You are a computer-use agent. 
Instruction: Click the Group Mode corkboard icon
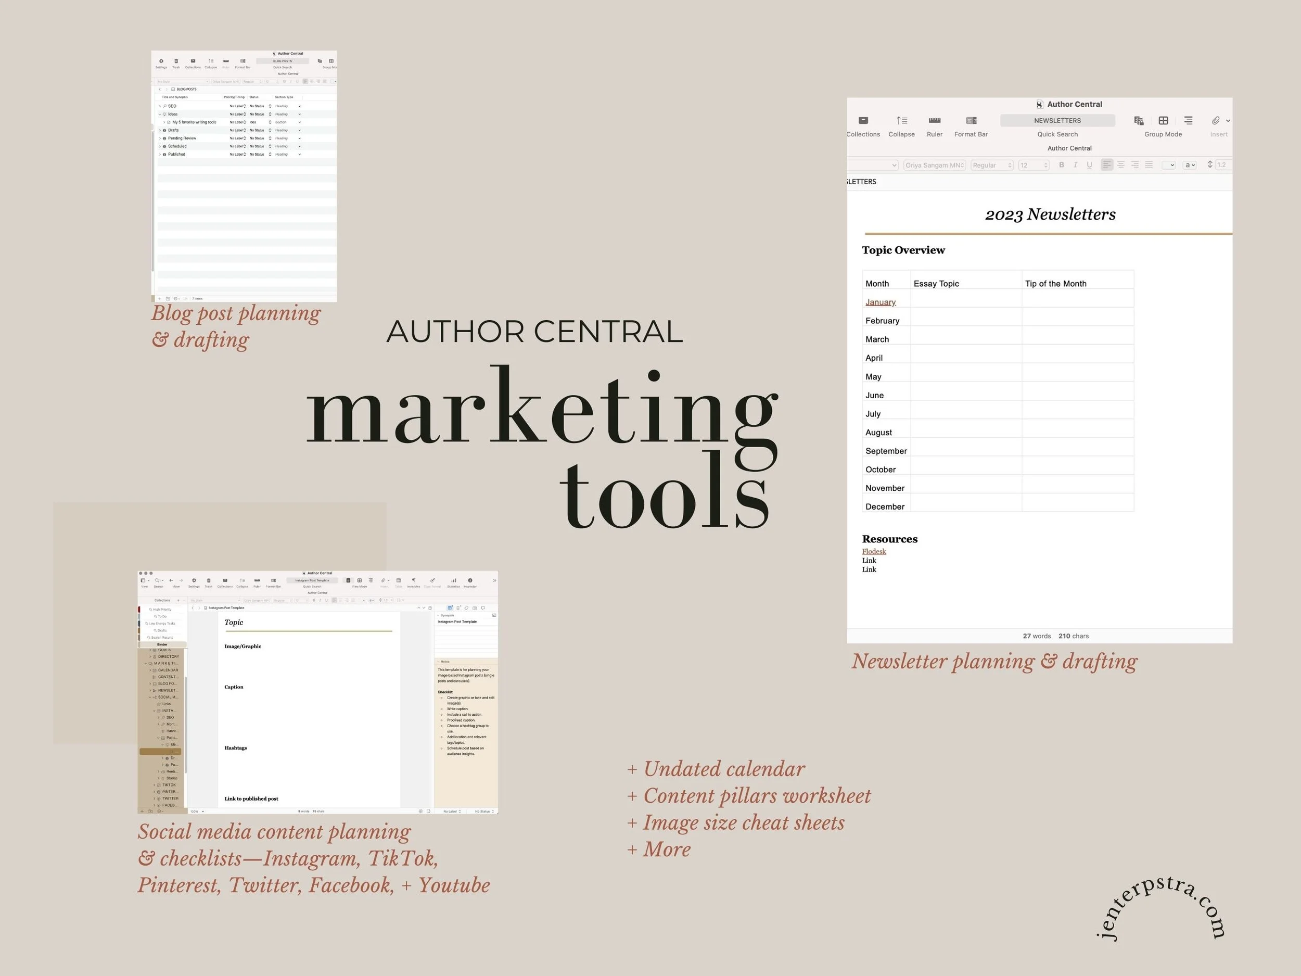coord(1164,120)
